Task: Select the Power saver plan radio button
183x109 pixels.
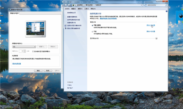Action: [x=92, y=31]
